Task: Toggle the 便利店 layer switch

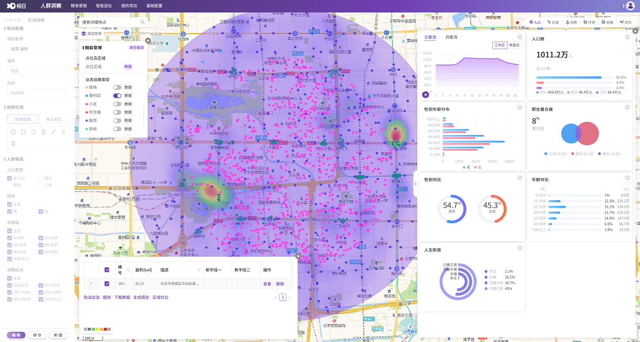Action: (x=117, y=95)
